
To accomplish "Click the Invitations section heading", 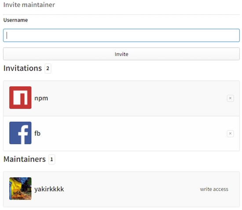I will tap(23, 68).
